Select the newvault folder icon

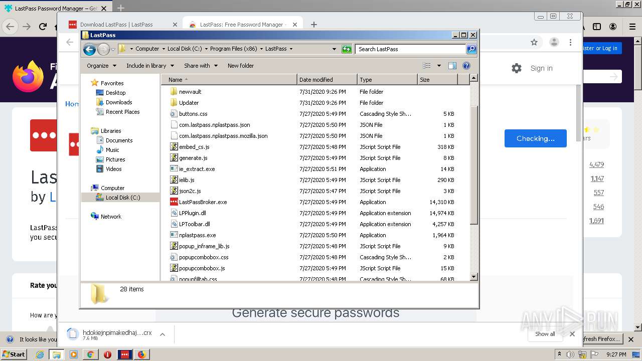[x=174, y=92]
